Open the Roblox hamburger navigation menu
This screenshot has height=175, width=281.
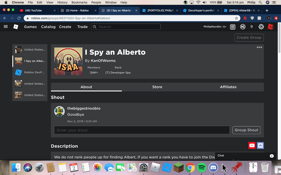point(6,27)
